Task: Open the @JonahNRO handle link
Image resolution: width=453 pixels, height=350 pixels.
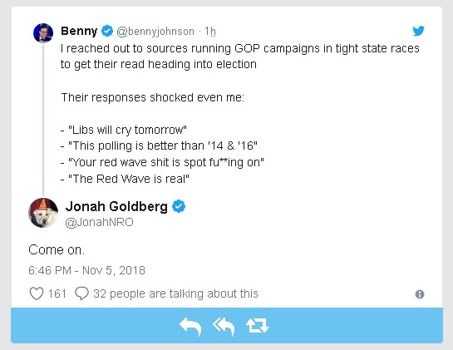Action: tap(99, 222)
